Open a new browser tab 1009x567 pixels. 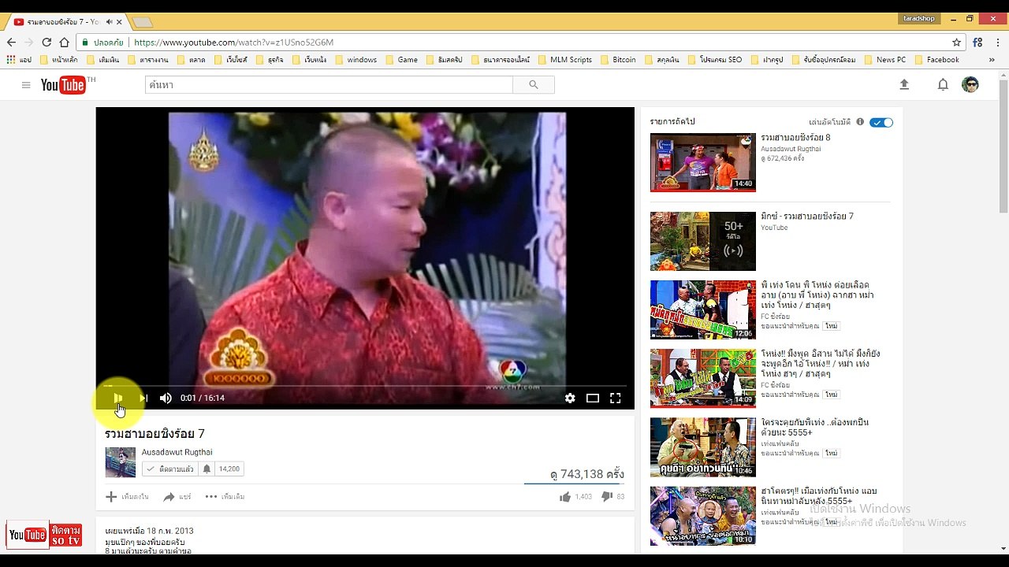coord(143,21)
